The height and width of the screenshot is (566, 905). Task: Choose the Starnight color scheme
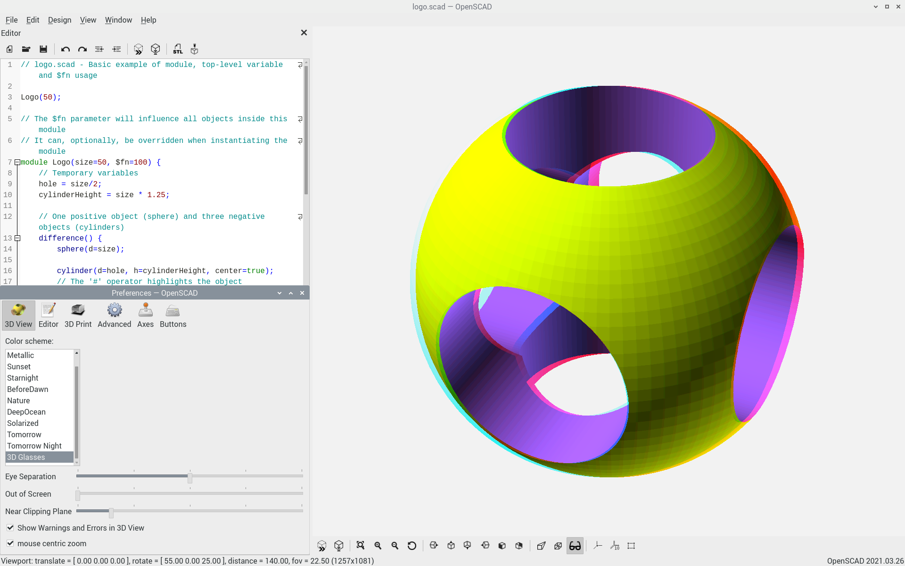23,378
